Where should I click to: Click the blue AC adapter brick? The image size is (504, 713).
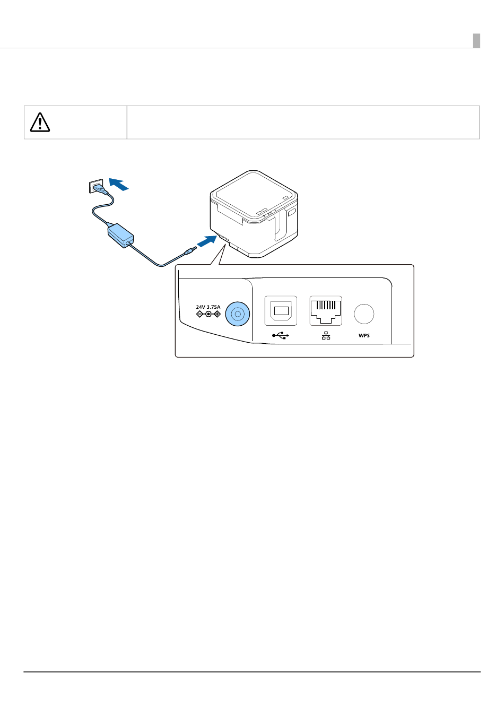pos(121,235)
